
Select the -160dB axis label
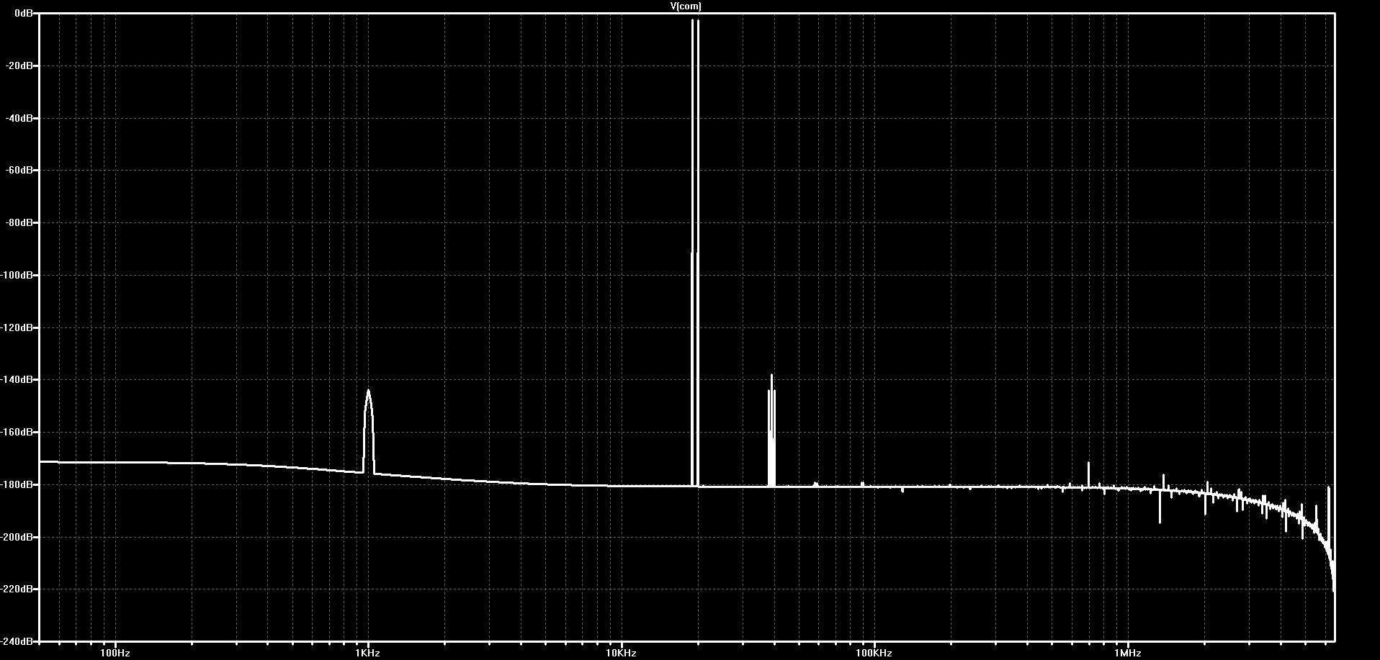click(17, 433)
